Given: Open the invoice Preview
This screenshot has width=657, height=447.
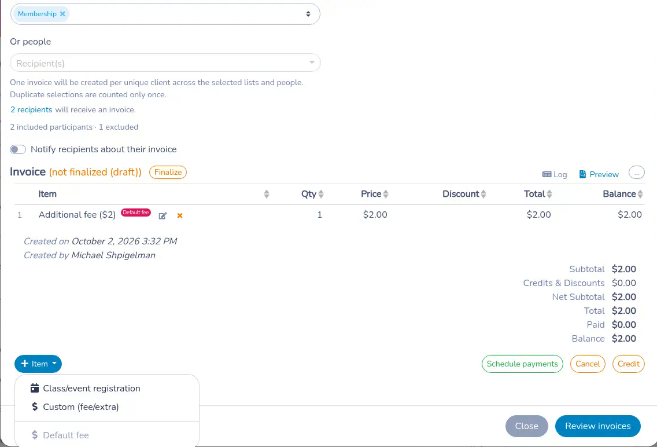Looking at the screenshot, I should pyautogui.click(x=599, y=174).
